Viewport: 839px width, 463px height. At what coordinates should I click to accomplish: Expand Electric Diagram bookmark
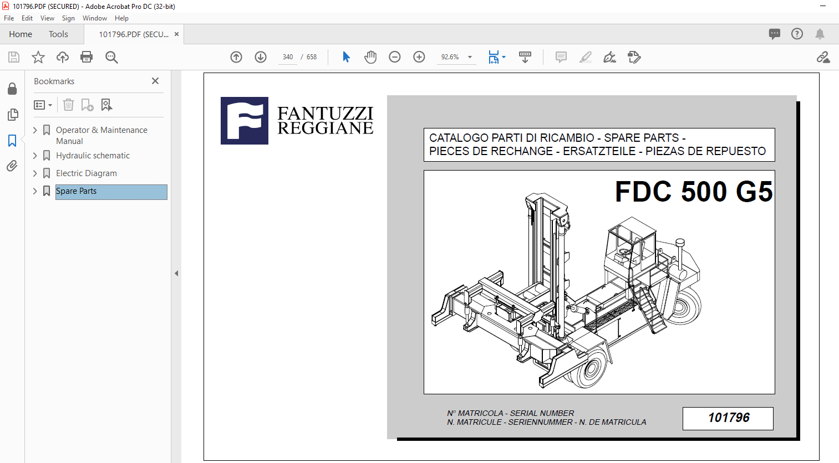(35, 173)
